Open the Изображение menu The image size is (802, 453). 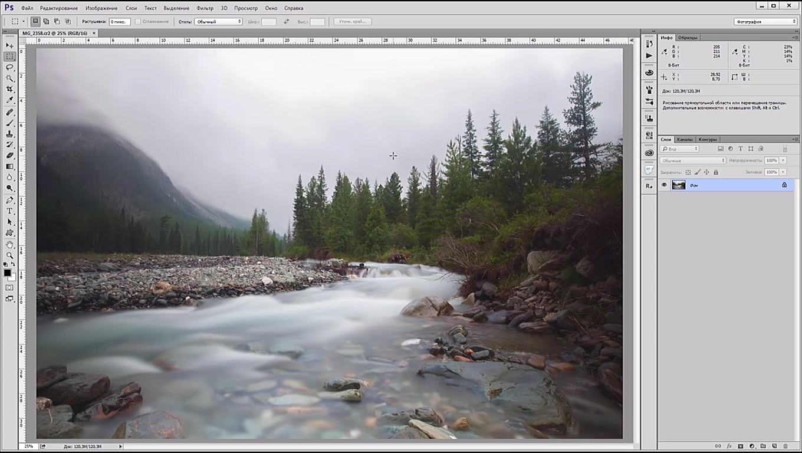pos(101,8)
